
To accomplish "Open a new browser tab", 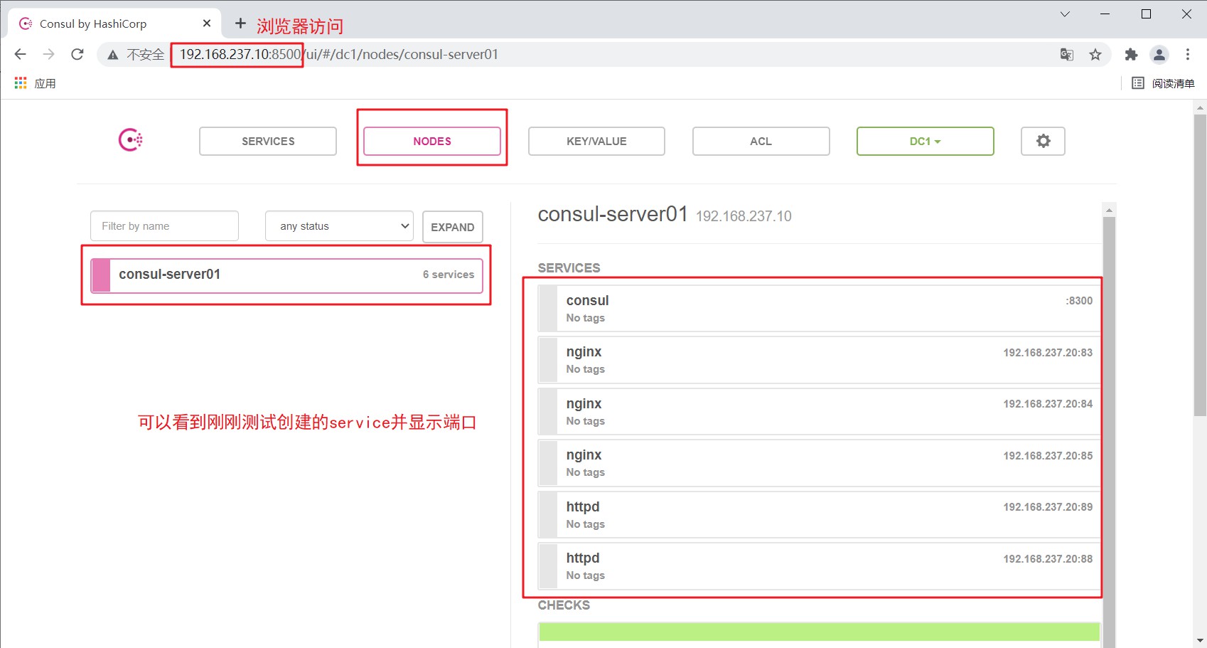I will pos(240,23).
